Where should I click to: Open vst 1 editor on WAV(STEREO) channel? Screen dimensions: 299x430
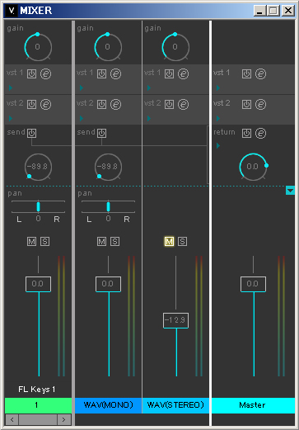tap(183, 73)
